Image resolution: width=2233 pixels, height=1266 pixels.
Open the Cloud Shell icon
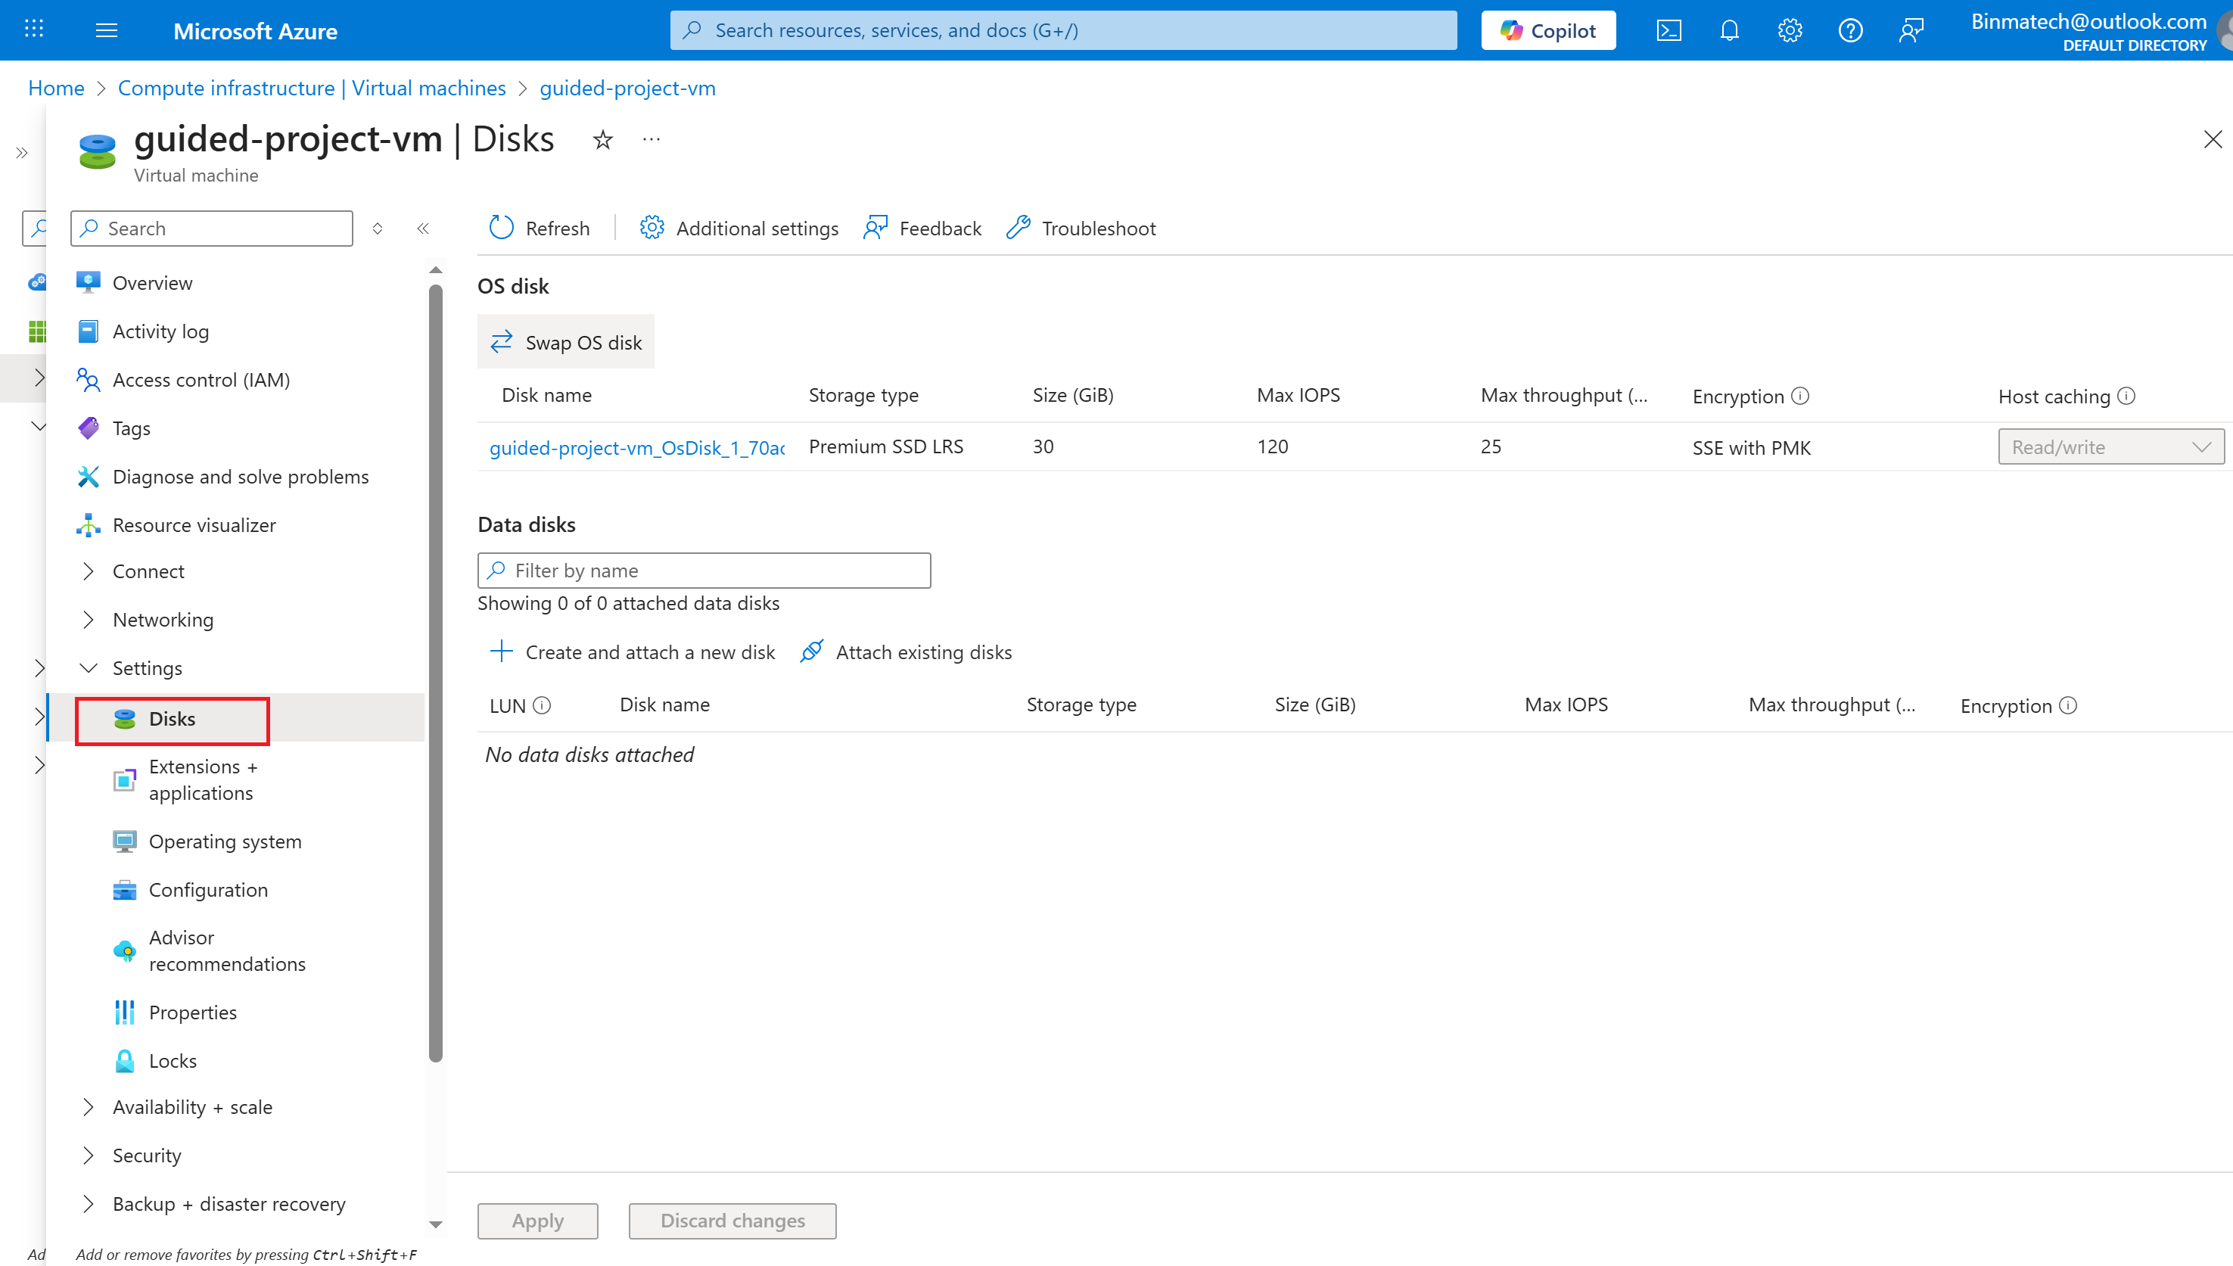[x=1668, y=30]
